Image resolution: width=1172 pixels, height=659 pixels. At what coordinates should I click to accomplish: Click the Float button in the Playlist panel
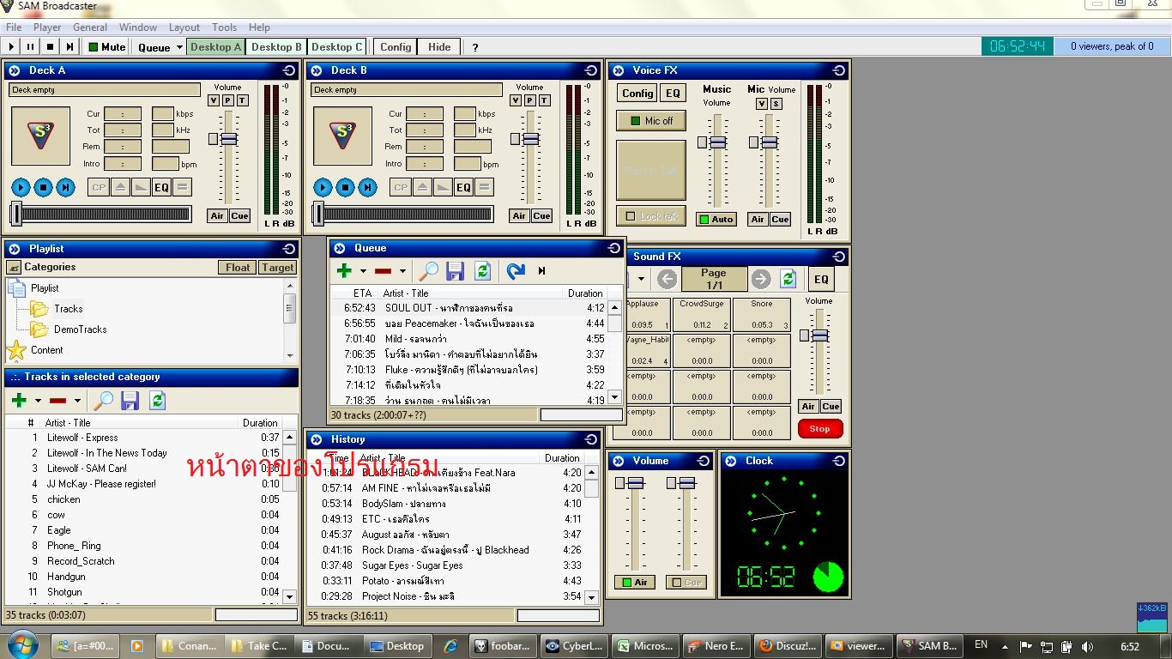click(x=238, y=268)
